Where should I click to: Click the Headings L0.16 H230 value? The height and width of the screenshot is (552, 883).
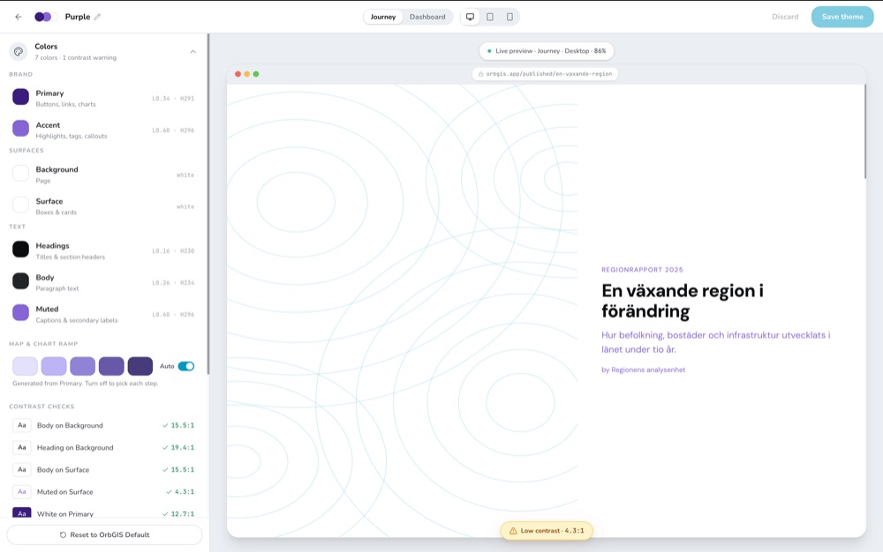(x=173, y=251)
